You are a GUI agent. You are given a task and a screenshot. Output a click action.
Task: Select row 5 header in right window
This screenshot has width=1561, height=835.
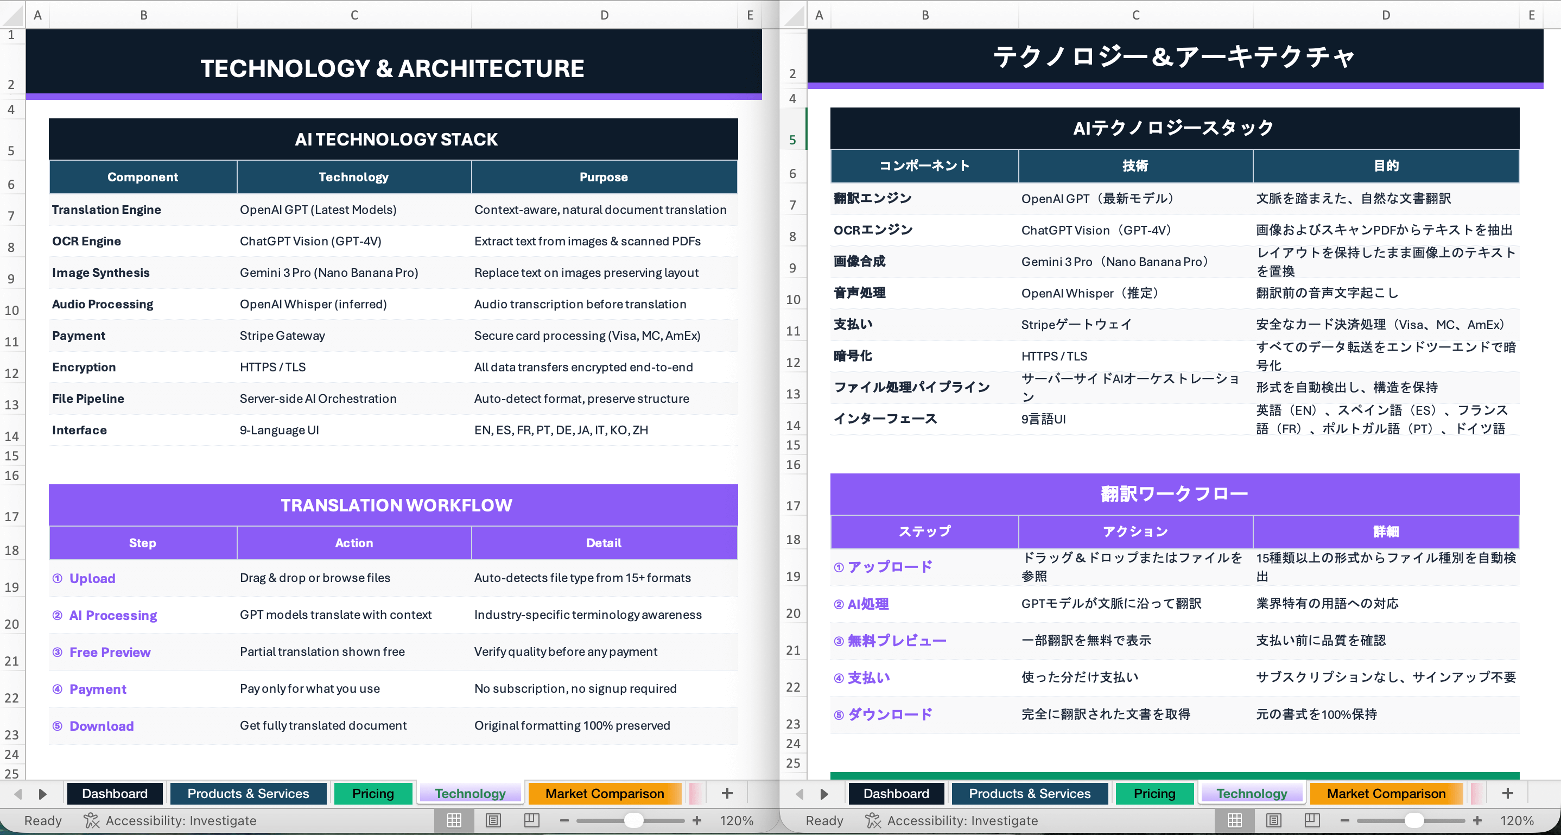pyautogui.click(x=792, y=140)
